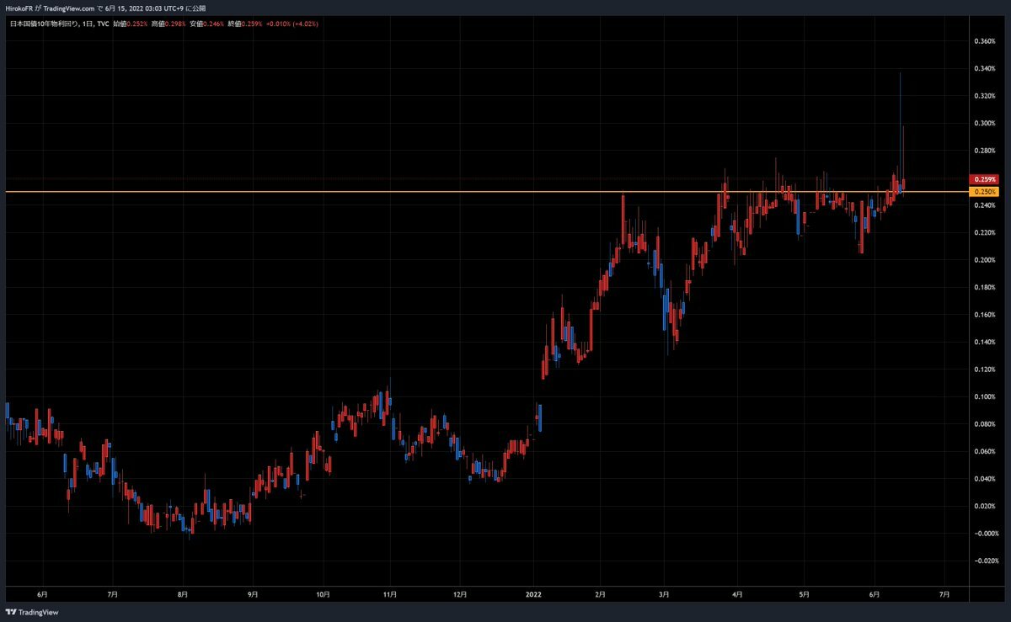1011x622 pixels.
Task: Open the HirokoFR author name
Action: click(x=18, y=8)
